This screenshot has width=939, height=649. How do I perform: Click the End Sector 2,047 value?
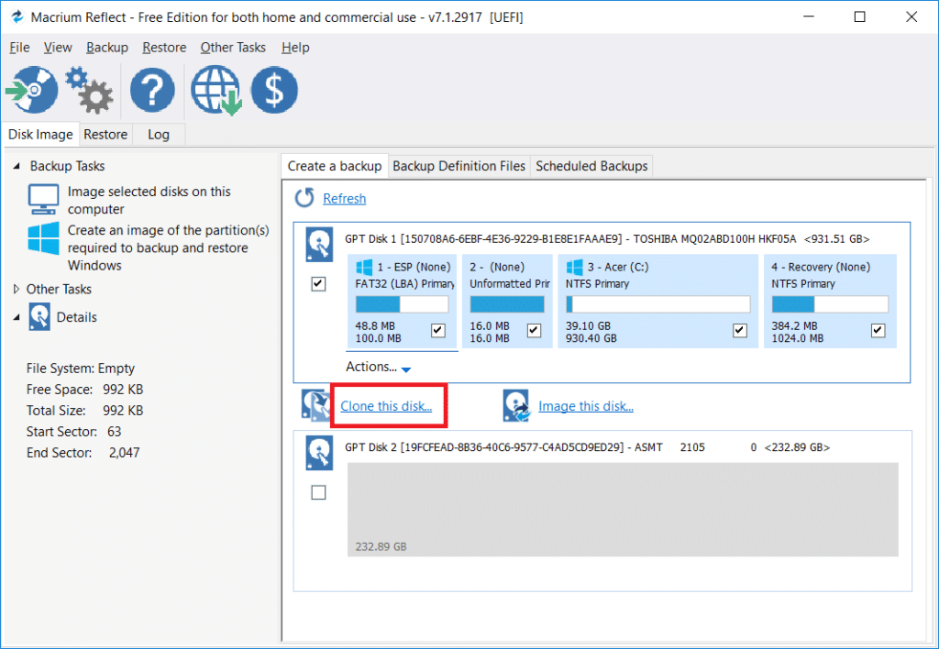click(x=125, y=453)
